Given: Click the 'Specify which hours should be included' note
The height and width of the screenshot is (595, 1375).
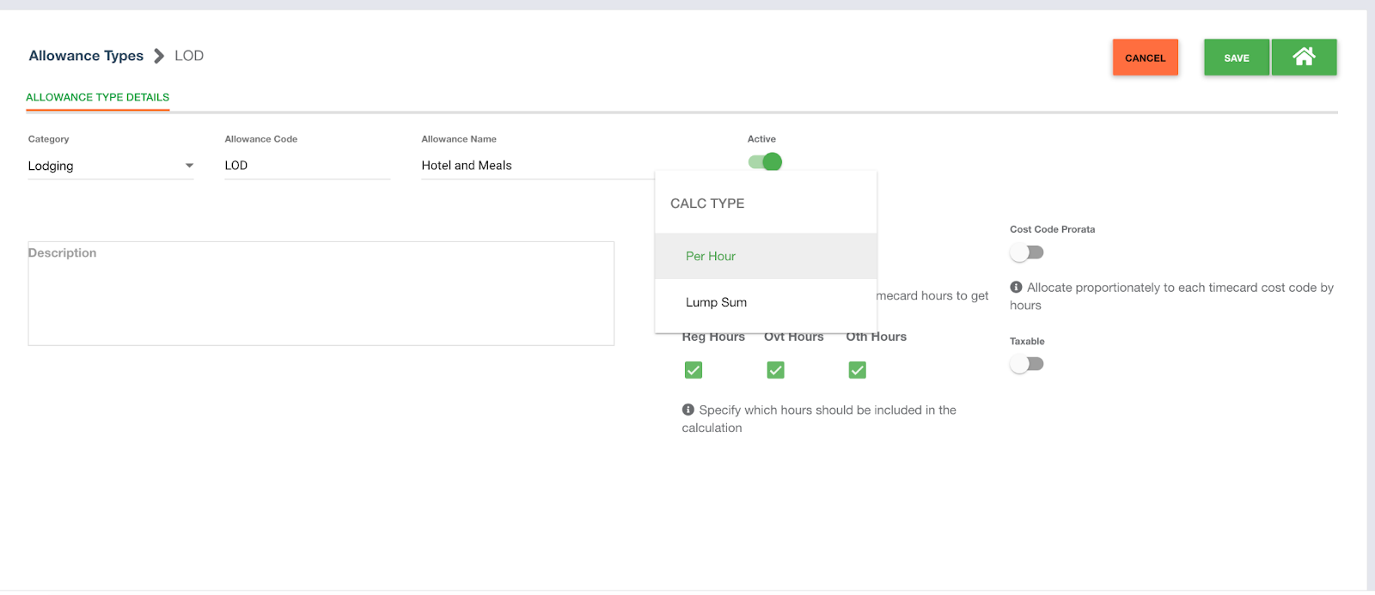Looking at the screenshot, I should pyautogui.click(x=819, y=419).
